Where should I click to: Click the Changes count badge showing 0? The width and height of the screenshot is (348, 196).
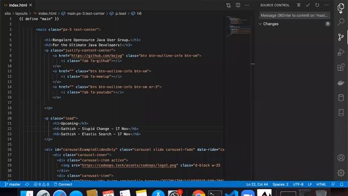pos(327,24)
